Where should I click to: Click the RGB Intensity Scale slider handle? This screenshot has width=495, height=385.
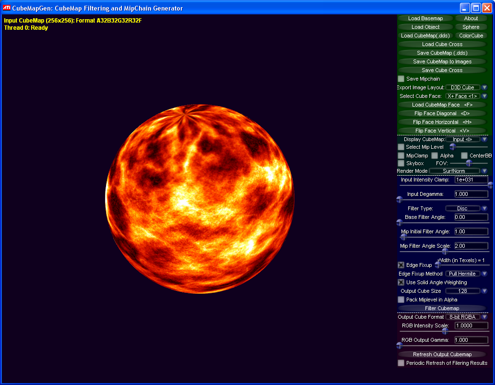[445, 331]
